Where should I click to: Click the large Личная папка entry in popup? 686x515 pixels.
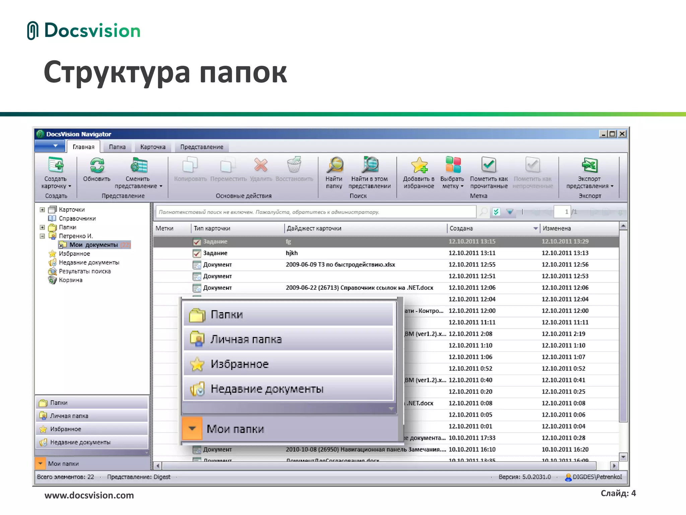pos(288,339)
